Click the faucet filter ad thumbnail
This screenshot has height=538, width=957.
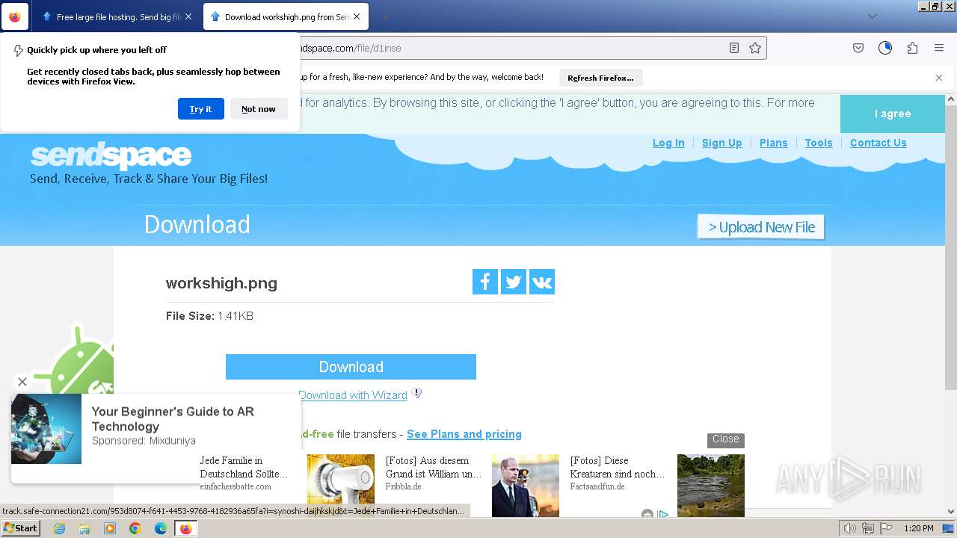(341, 486)
